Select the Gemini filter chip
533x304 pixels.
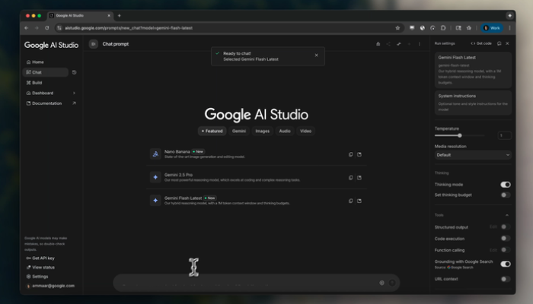point(239,131)
